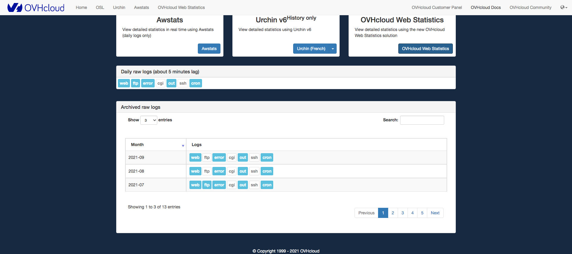The image size is (572, 254).
Task: Open 2021-08 cgi log archive
Action: pyautogui.click(x=232, y=171)
